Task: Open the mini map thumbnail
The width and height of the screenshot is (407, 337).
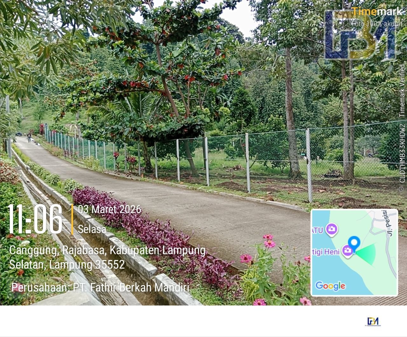Action: click(x=354, y=253)
